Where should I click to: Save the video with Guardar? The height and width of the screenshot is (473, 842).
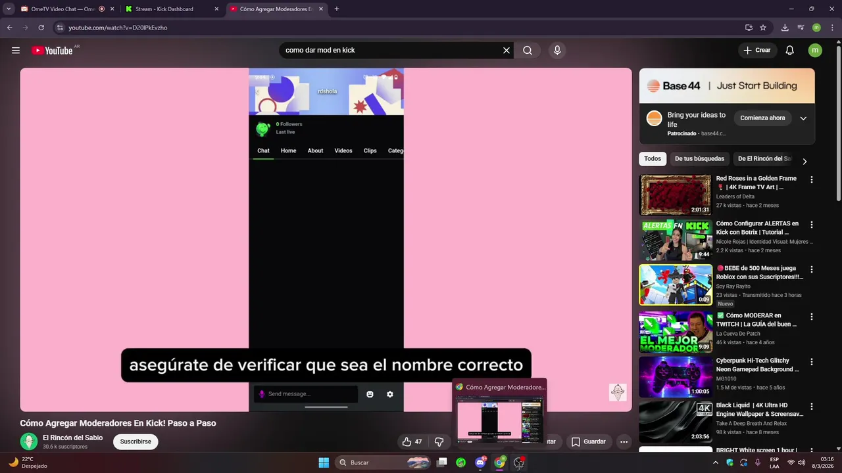pyautogui.click(x=588, y=441)
